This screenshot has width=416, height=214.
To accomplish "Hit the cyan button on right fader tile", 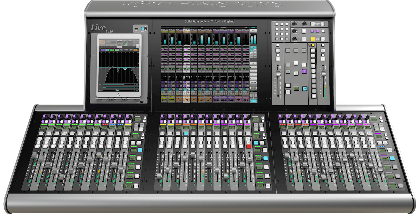I will pos(392,158).
